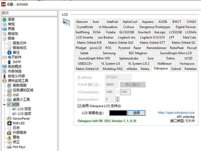201x151 pixels.
Task: Collapse the LCD tree node
Action: (4, 104)
